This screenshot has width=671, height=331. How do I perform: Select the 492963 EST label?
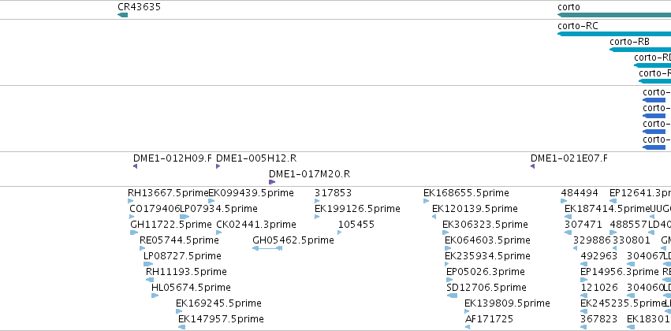tap(598, 256)
